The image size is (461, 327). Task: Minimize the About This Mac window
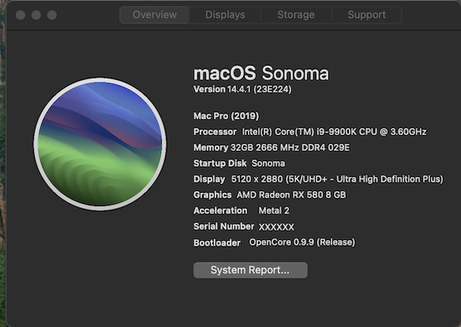click(x=36, y=15)
